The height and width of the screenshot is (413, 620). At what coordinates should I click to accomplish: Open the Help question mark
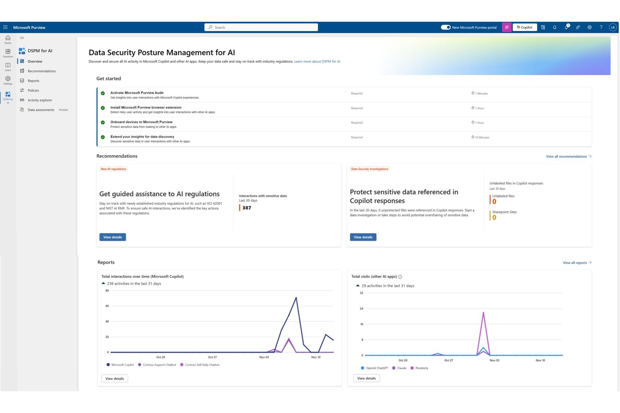point(601,27)
